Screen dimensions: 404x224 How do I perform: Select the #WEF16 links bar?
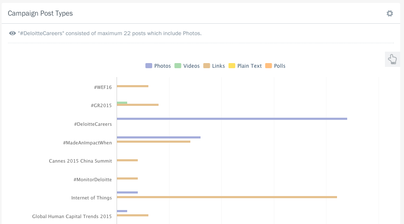point(132,86)
